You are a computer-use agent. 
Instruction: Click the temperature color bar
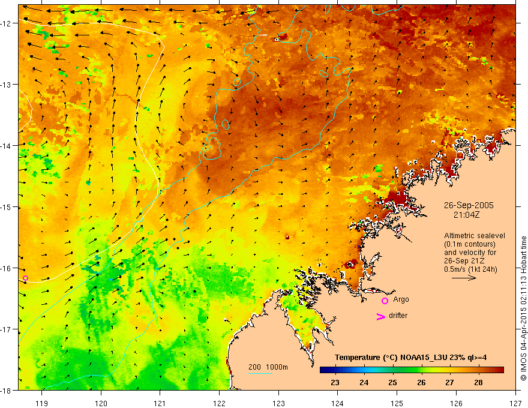coord(412,370)
